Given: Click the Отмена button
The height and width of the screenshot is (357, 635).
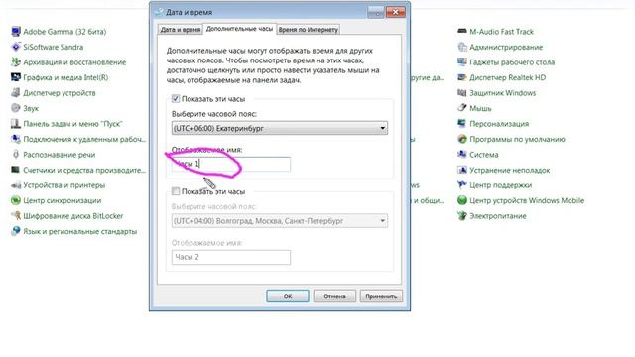Looking at the screenshot, I should (x=334, y=297).
